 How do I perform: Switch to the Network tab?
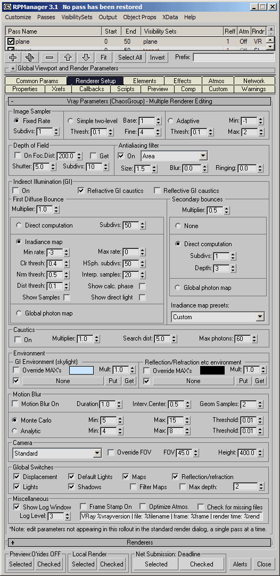[253, 81]
